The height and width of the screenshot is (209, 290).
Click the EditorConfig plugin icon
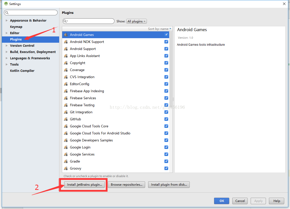[66, 84]
